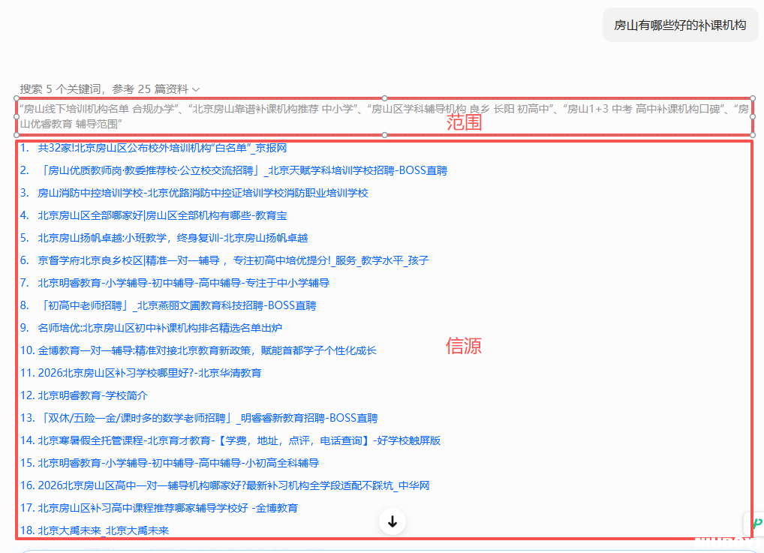Viewport: 764px width, 553px height.
Task: Open link 3 房山消防中控培训学校
Action: coord(203,193)
